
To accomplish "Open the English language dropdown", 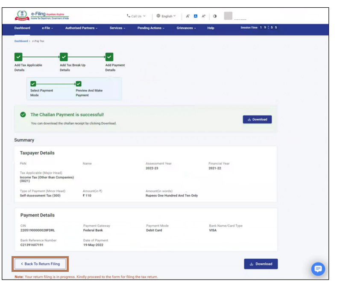I will pos(166,16).
